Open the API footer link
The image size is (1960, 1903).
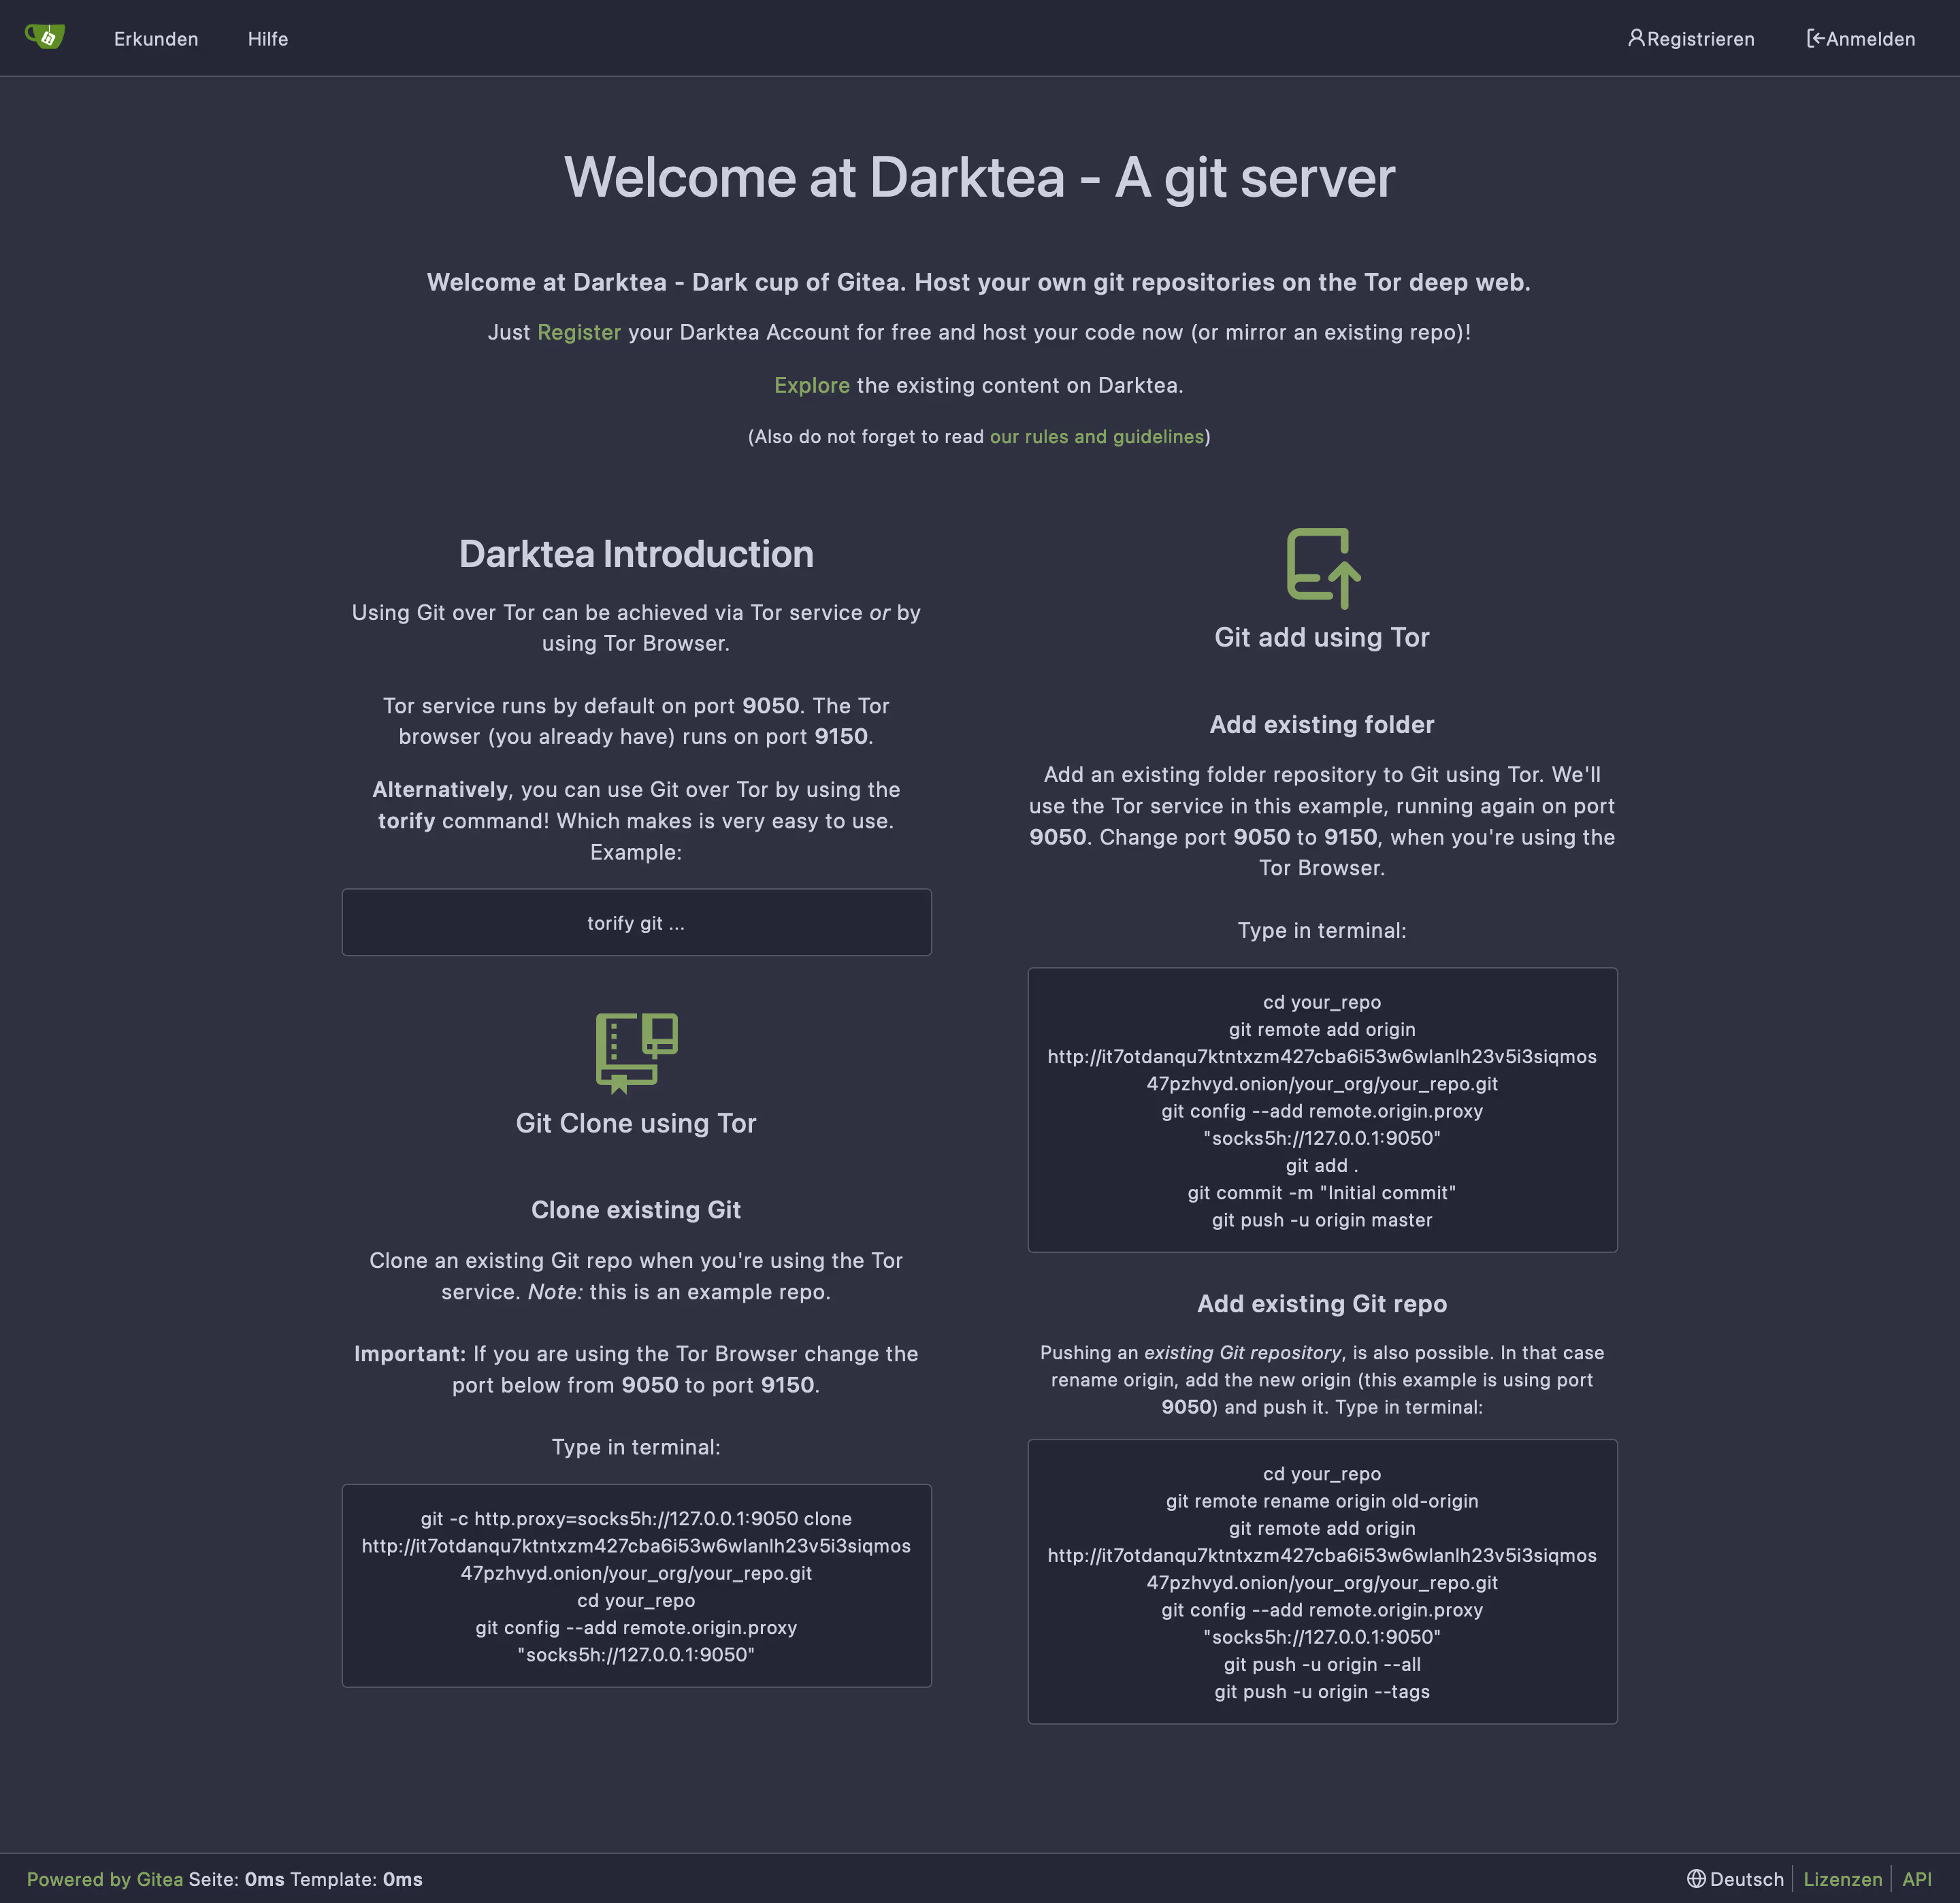click(1916, 1879)
